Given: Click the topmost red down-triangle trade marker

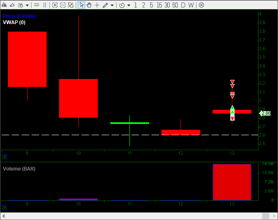Looking at the screenshot, I should point(233,82).
